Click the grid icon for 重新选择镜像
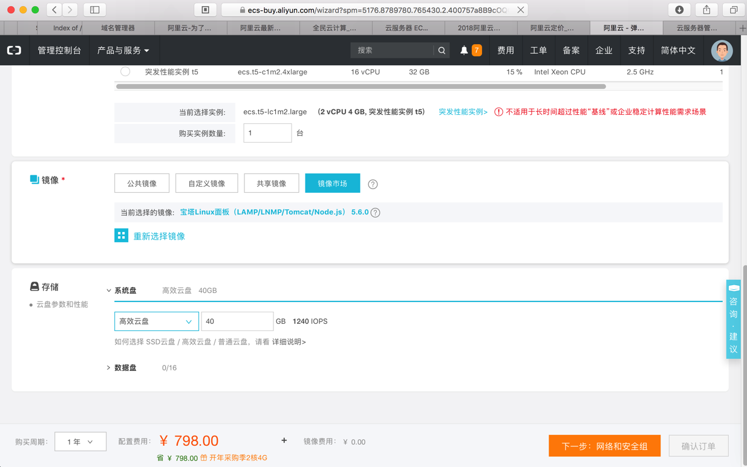 pos(121,236)
